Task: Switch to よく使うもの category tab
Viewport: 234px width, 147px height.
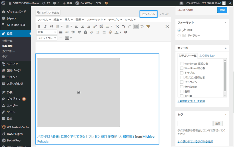Action: point(207,56)
